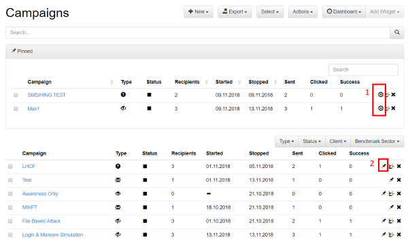Screen dimensions: 408x244
Task: Delete the Max1 campaign
Action: coord(394,108)
